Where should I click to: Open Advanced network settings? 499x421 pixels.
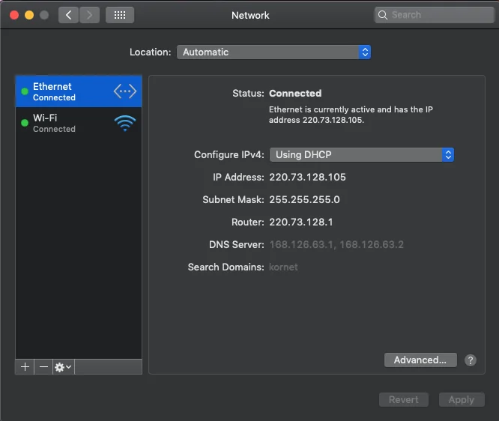tap(420, 360)
